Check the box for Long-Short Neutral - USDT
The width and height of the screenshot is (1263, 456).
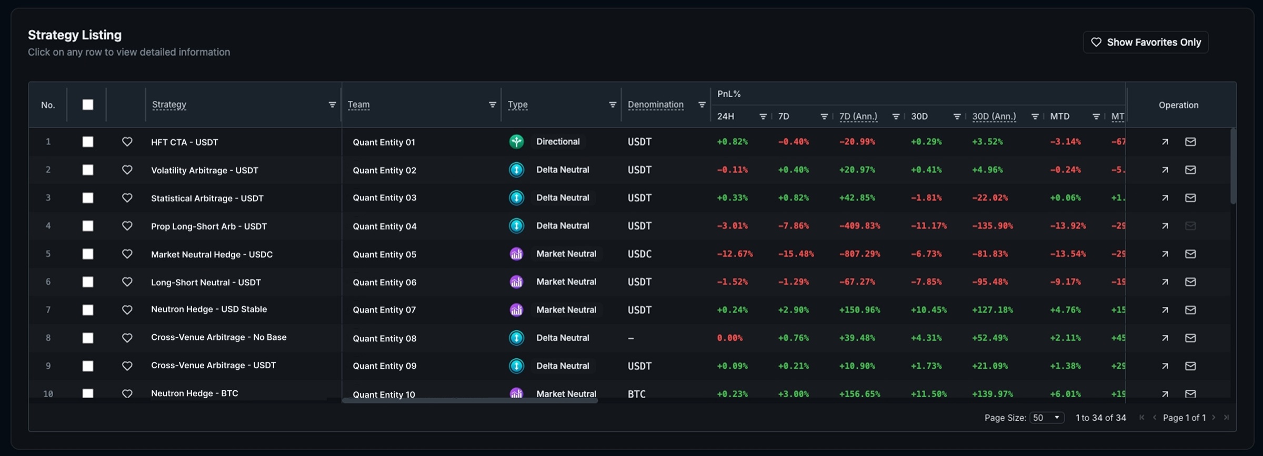[x=88, y=282]
